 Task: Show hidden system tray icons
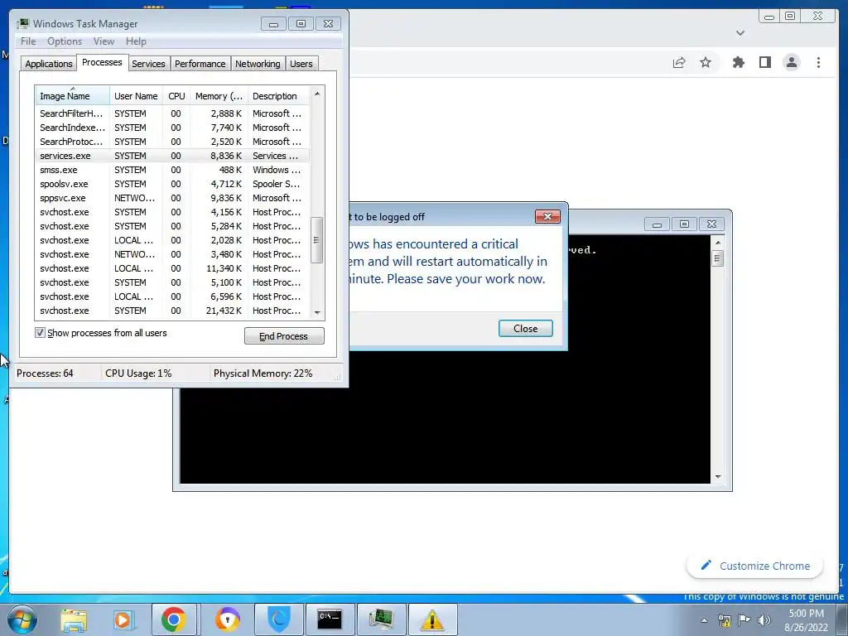coord(704,620)
